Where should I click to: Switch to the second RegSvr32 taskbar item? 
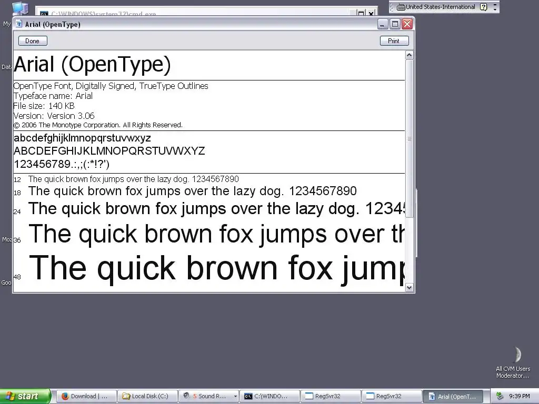[x=392, y=396]
